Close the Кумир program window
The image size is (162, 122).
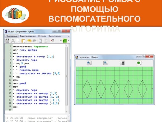pos(66,31)
